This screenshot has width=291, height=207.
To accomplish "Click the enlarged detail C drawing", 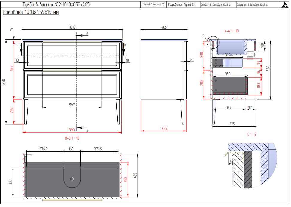I will coord(251,166).
